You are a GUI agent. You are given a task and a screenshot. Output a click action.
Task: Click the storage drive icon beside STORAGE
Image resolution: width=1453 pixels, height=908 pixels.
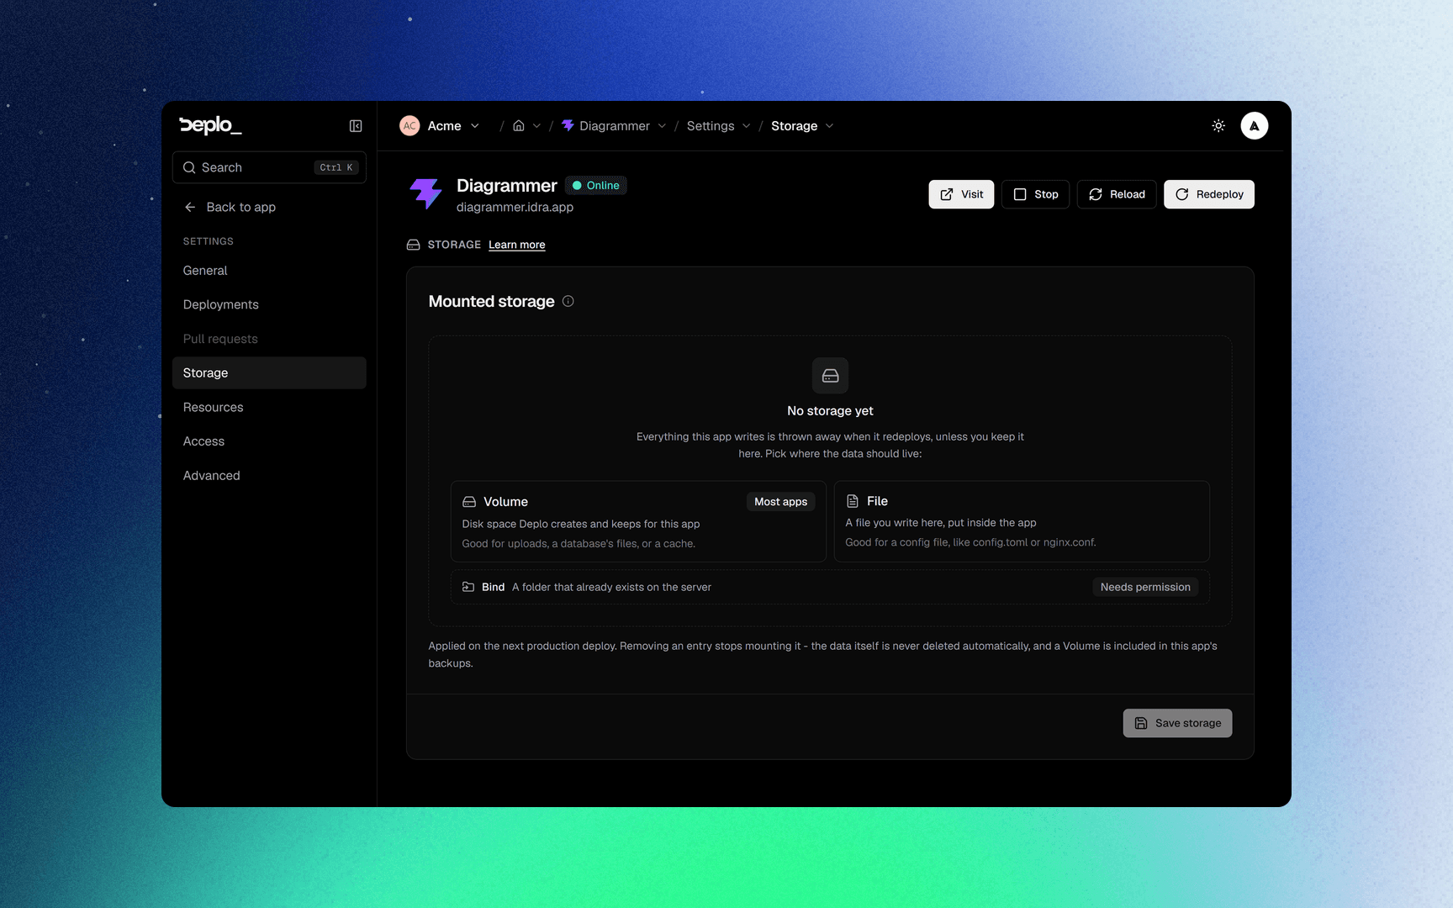413,245
